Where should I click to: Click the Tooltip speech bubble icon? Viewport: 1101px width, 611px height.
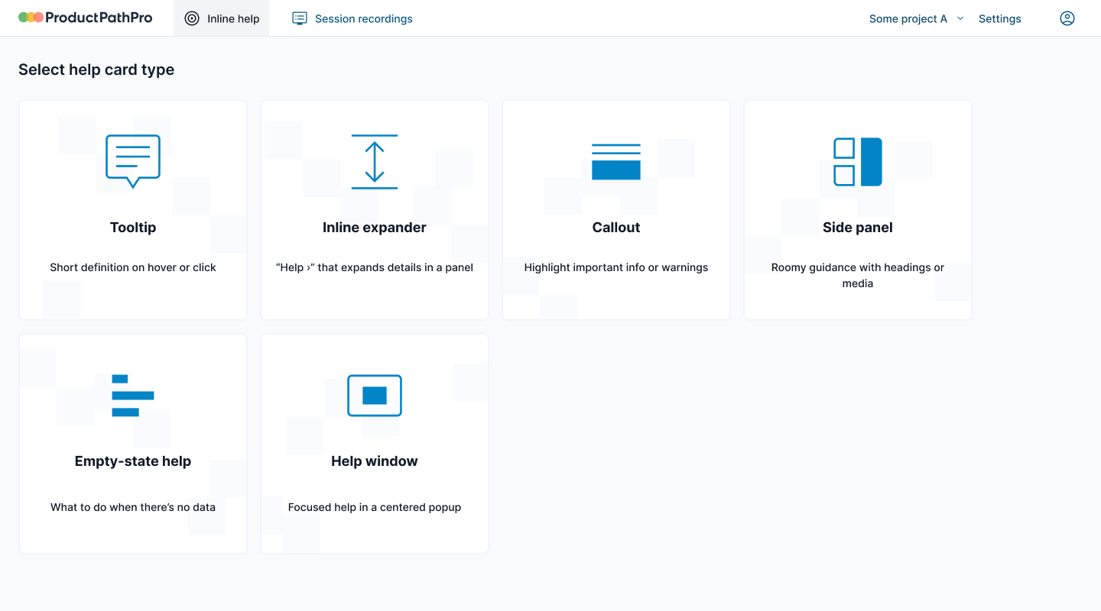pyautogui.click(x=133, y=161)
